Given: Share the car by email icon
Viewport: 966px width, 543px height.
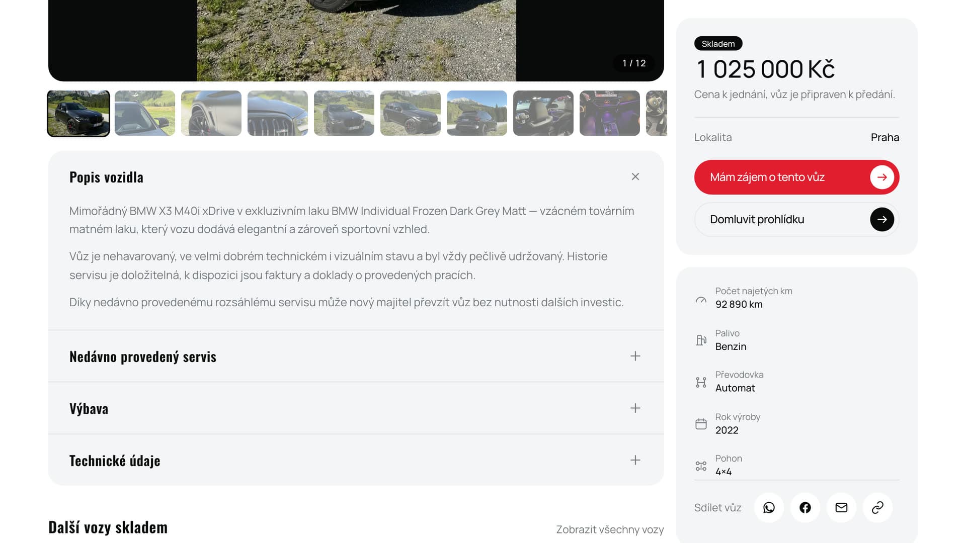Looking at the screenshot, I should point(841,508).
